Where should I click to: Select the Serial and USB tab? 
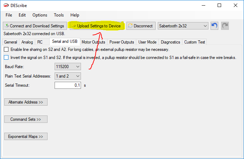click(65, 41)
